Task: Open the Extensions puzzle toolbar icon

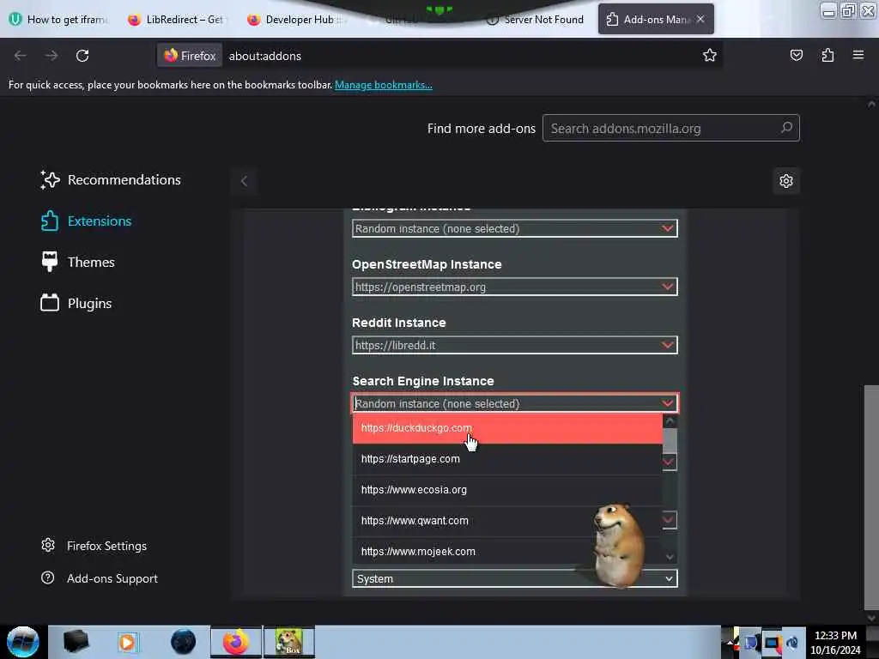Action: coord(827,55)
